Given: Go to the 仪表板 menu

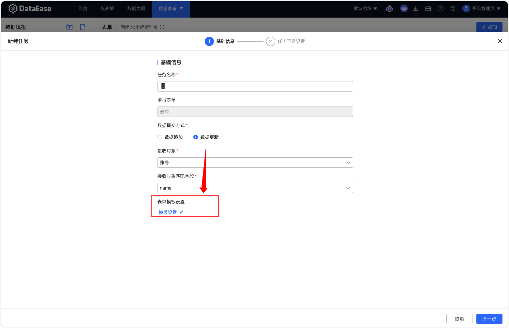Looking at the screenshot, I should pos(107,8).
